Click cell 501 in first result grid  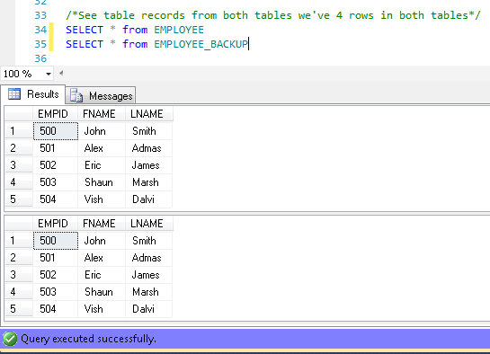coord(56,148)
